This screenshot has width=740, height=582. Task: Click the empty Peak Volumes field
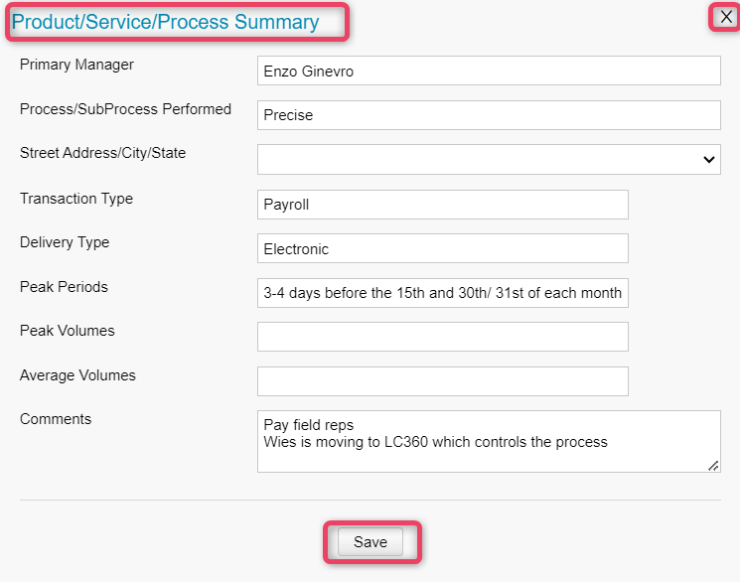coord(443,337)
